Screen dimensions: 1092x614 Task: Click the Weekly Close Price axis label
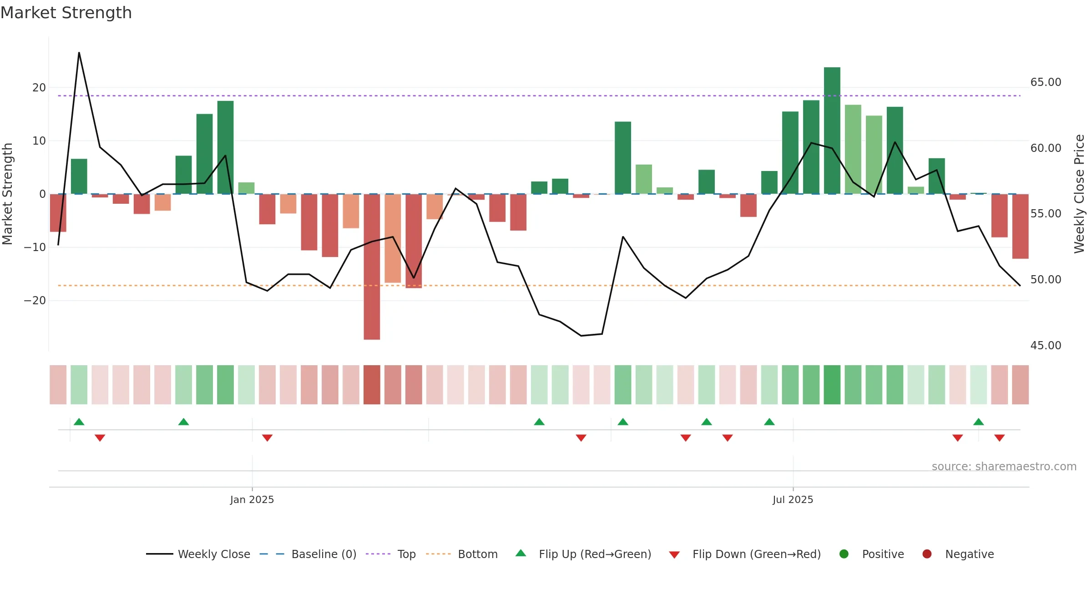1079,194
